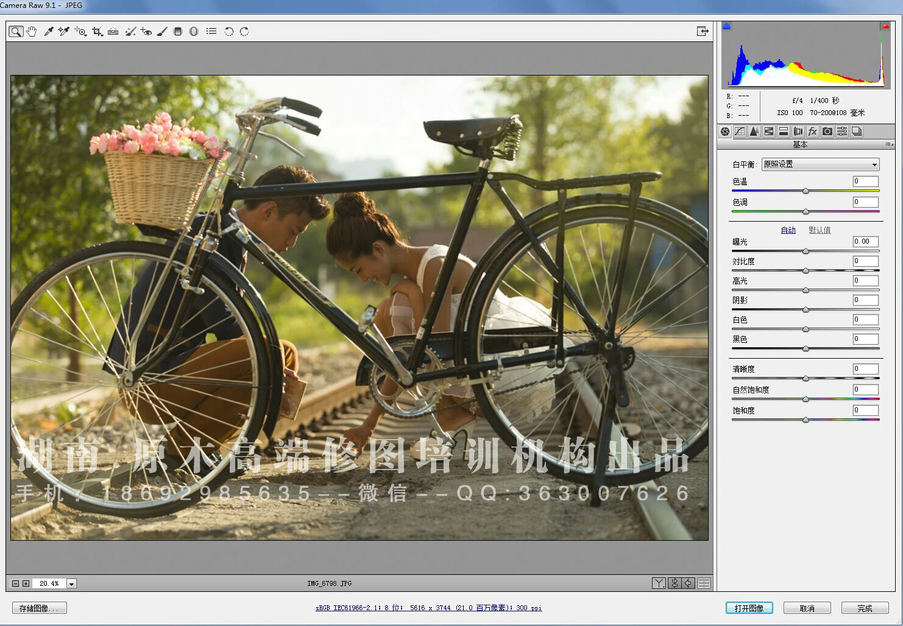This screenshot has width=903, height=626.
Task: Switch to the Tone Curve tab
Action: point(740,132)
